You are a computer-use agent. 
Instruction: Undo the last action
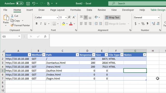(x=34, y=4)
